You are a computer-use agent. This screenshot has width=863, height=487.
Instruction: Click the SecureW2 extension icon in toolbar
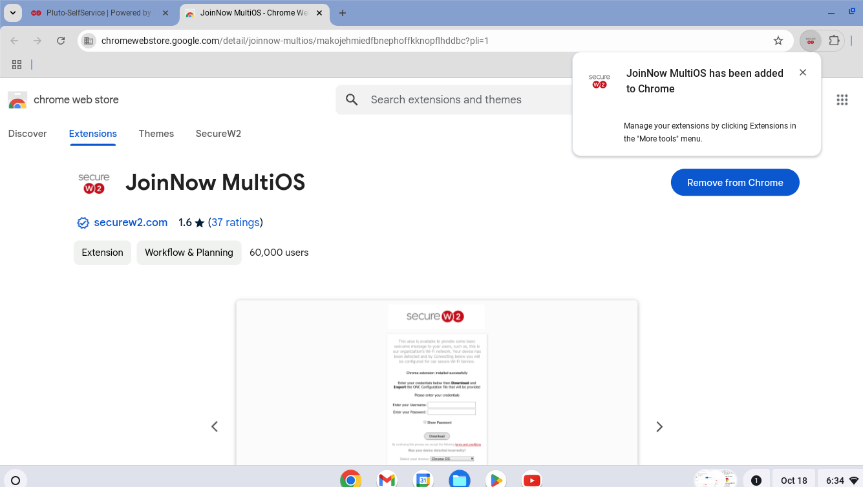tap(810, 41)
